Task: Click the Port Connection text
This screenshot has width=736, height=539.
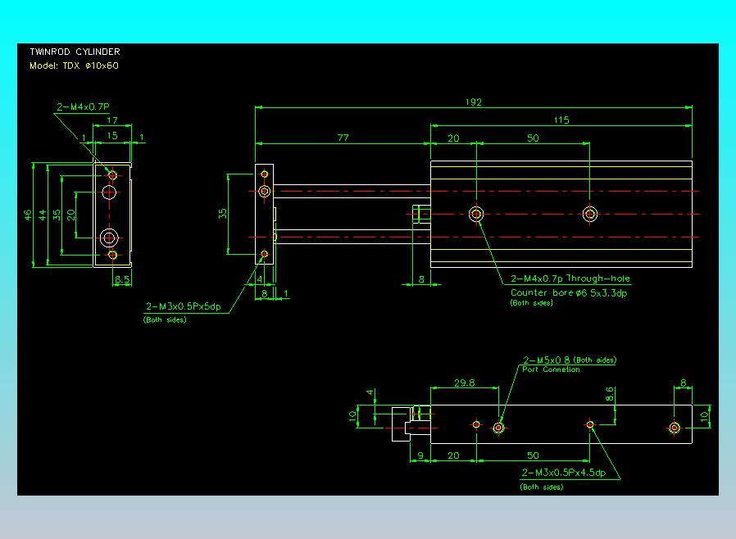Action: [551, 369]
